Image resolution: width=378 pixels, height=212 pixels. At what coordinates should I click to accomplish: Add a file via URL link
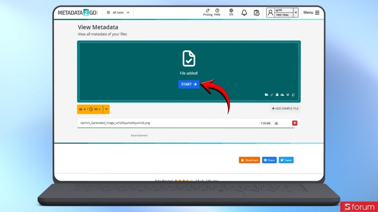pos(272,95)
